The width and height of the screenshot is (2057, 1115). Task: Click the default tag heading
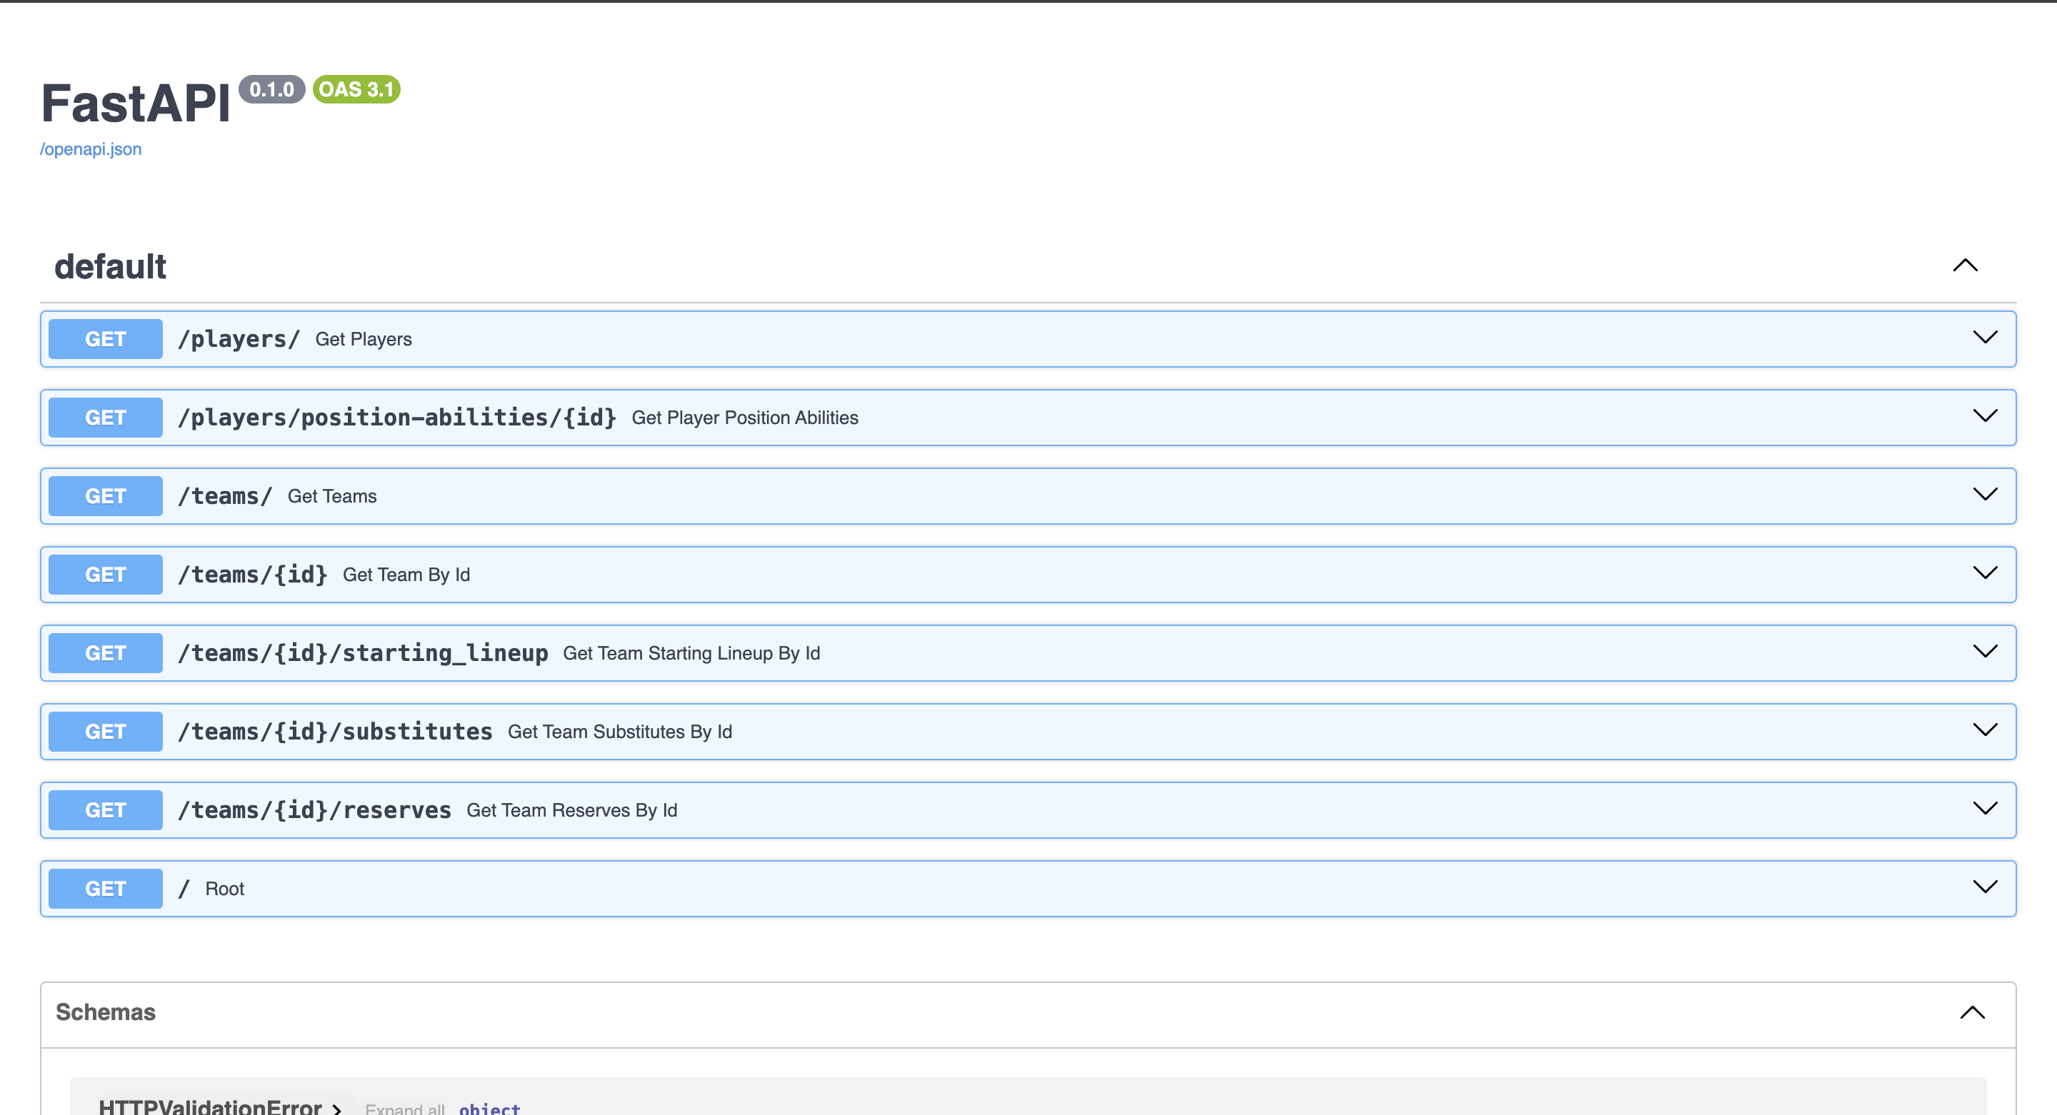point(110,266)
